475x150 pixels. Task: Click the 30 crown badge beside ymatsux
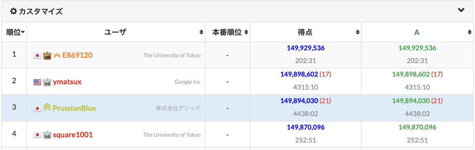point(47,82)
